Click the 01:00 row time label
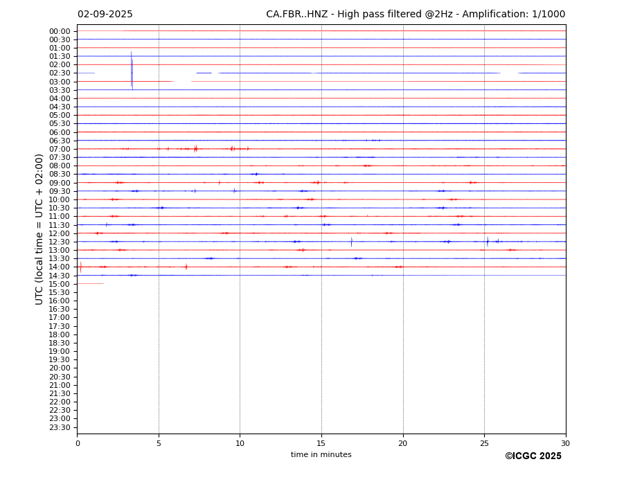Viewport: 642px width, 482px height. 60,48
